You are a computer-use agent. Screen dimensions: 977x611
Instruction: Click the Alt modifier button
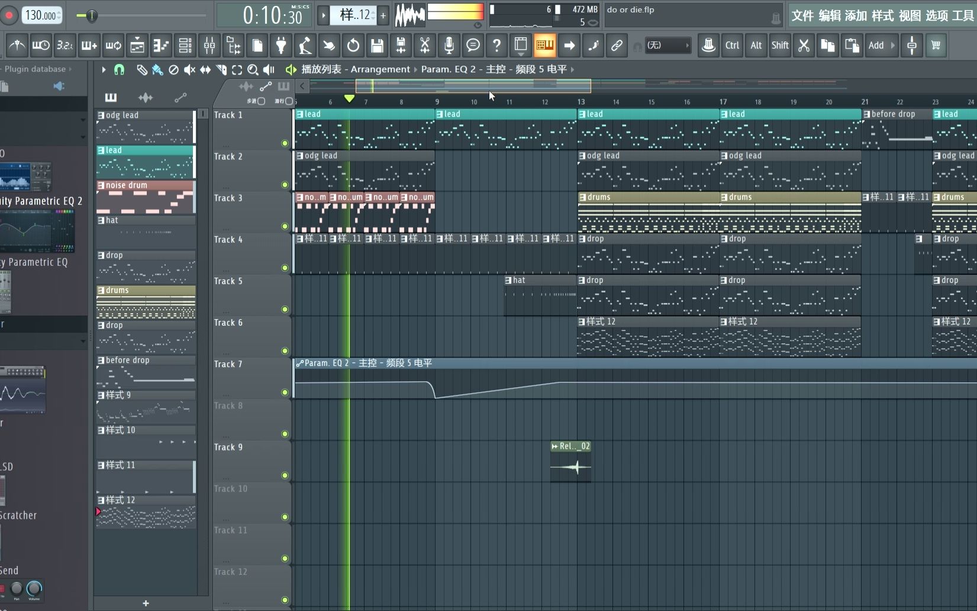pos(756,45)
